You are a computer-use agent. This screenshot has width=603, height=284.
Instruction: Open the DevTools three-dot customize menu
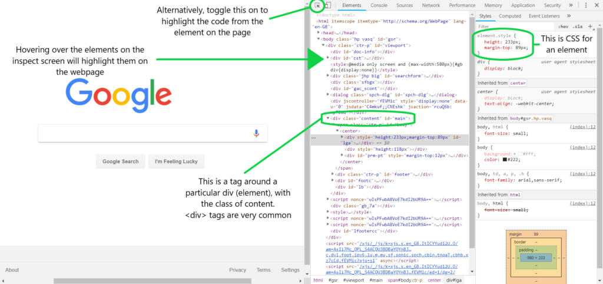coord(586,5)
